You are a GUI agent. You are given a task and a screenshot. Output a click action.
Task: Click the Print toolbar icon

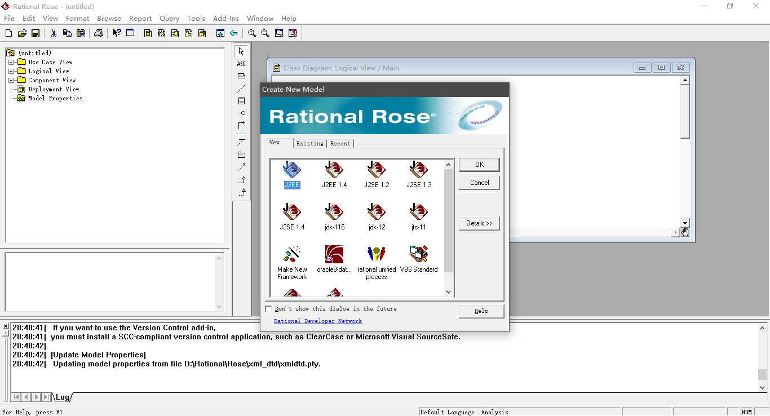pos(99,33)
